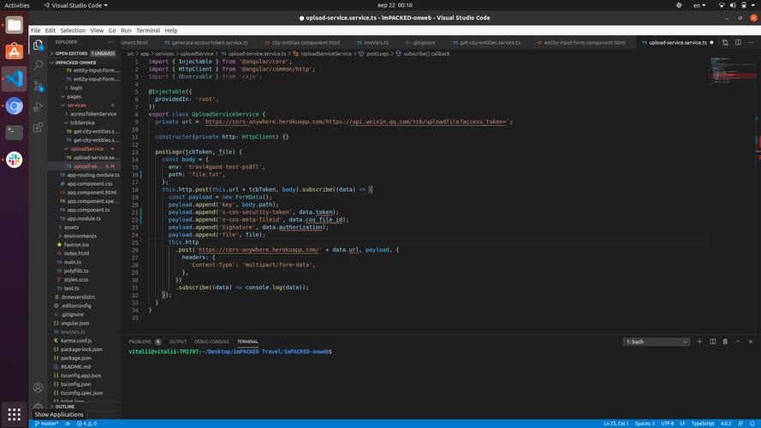Viewport: 761px width, 428px height.
Task: Launch Files from Ubuntu dock
Action: [x=14, y=25]
